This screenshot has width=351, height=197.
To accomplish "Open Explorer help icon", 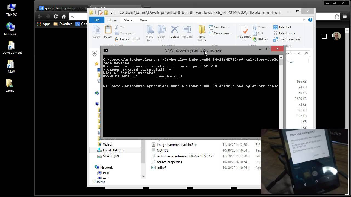I will [x=310, y=20].
